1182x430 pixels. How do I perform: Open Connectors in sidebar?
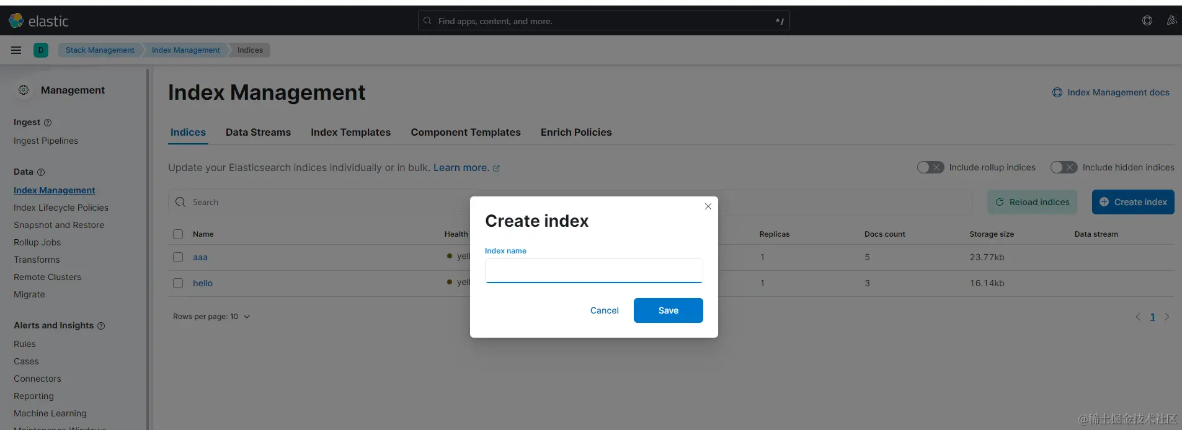point(37,379)
